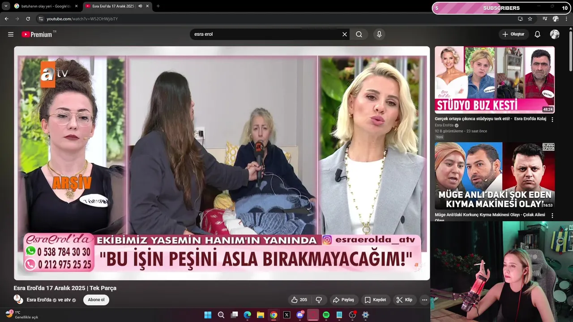Image resolution: width=573 pixels, height=322 pixels.
Task: Open channel avatar next to Esra Erol'da
Action: [17, 299]
